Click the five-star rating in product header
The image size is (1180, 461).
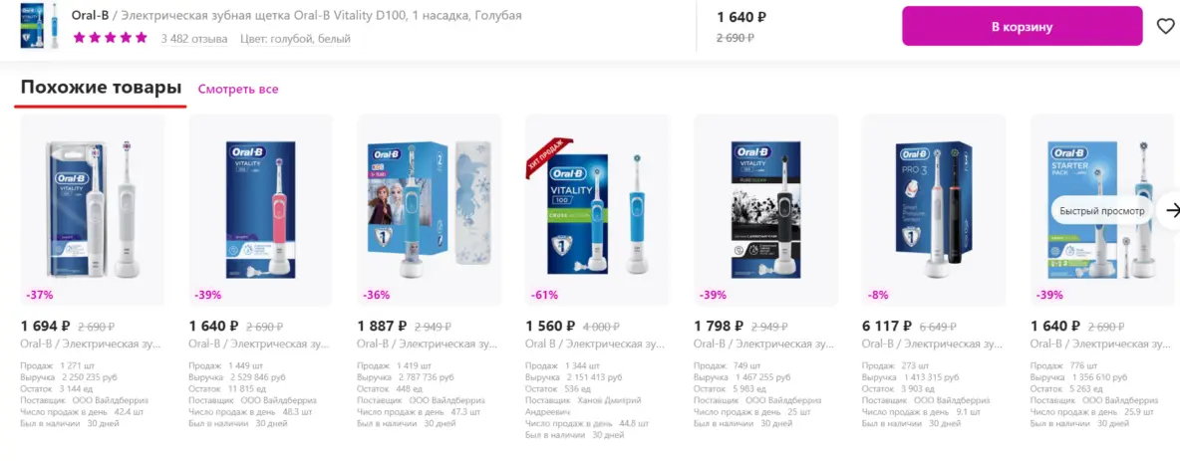[x=110, y=39]
